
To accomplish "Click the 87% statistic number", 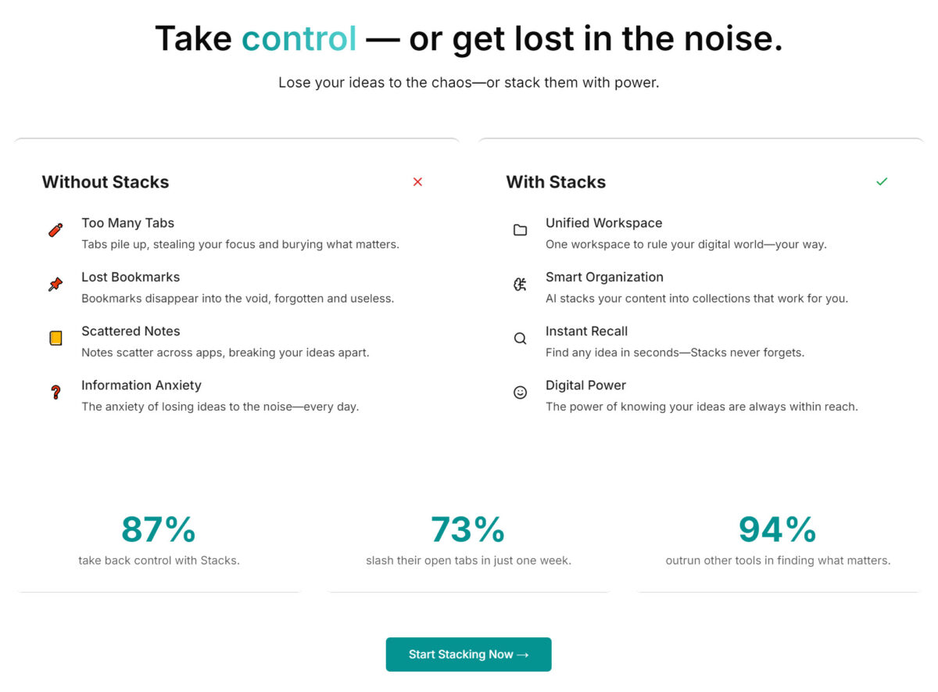I will click(x=159, y=529).
